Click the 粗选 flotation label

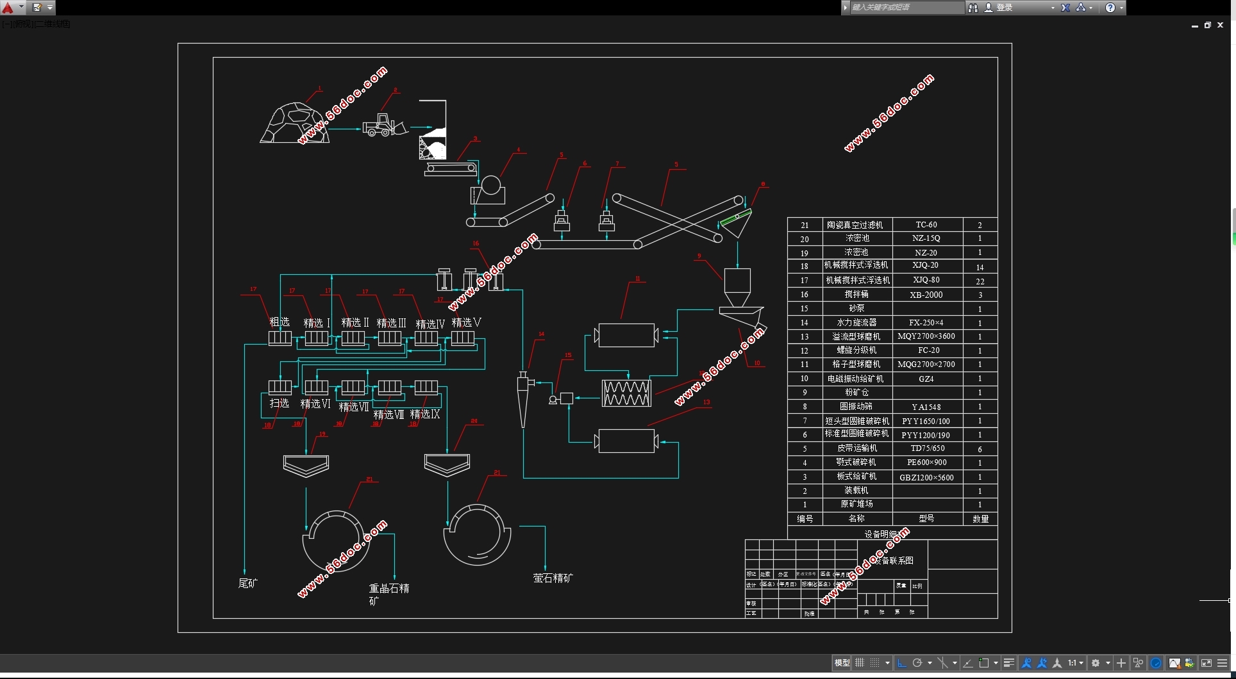pos(280,322)
